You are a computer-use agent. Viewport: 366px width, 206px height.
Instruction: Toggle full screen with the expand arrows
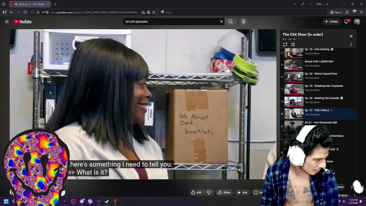[x=303, y=4]
